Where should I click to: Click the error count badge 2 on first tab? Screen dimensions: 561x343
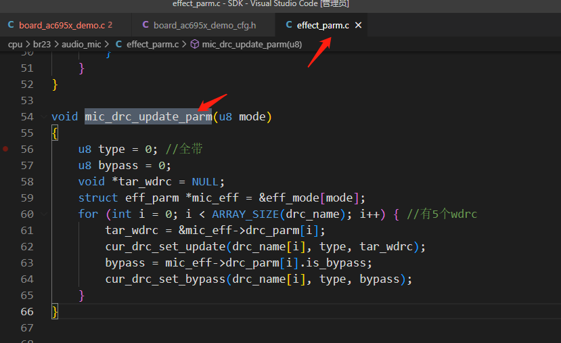pyautogui.click(x=110, y=25)
